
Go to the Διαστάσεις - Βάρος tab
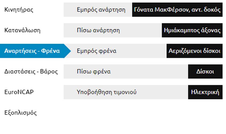[31, 72]
